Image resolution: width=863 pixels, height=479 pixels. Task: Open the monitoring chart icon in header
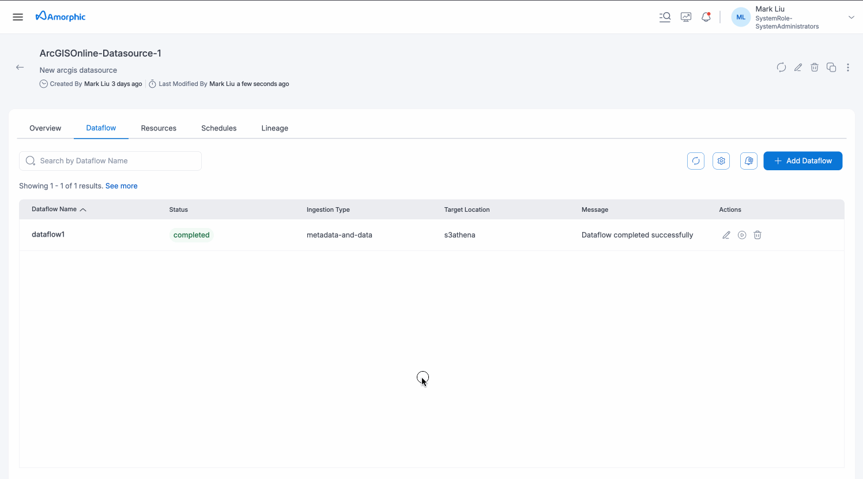click(x=686, y=17)
